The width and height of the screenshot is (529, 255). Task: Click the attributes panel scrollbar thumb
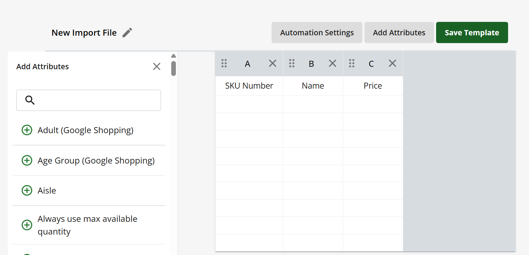[x=173, y=69]
